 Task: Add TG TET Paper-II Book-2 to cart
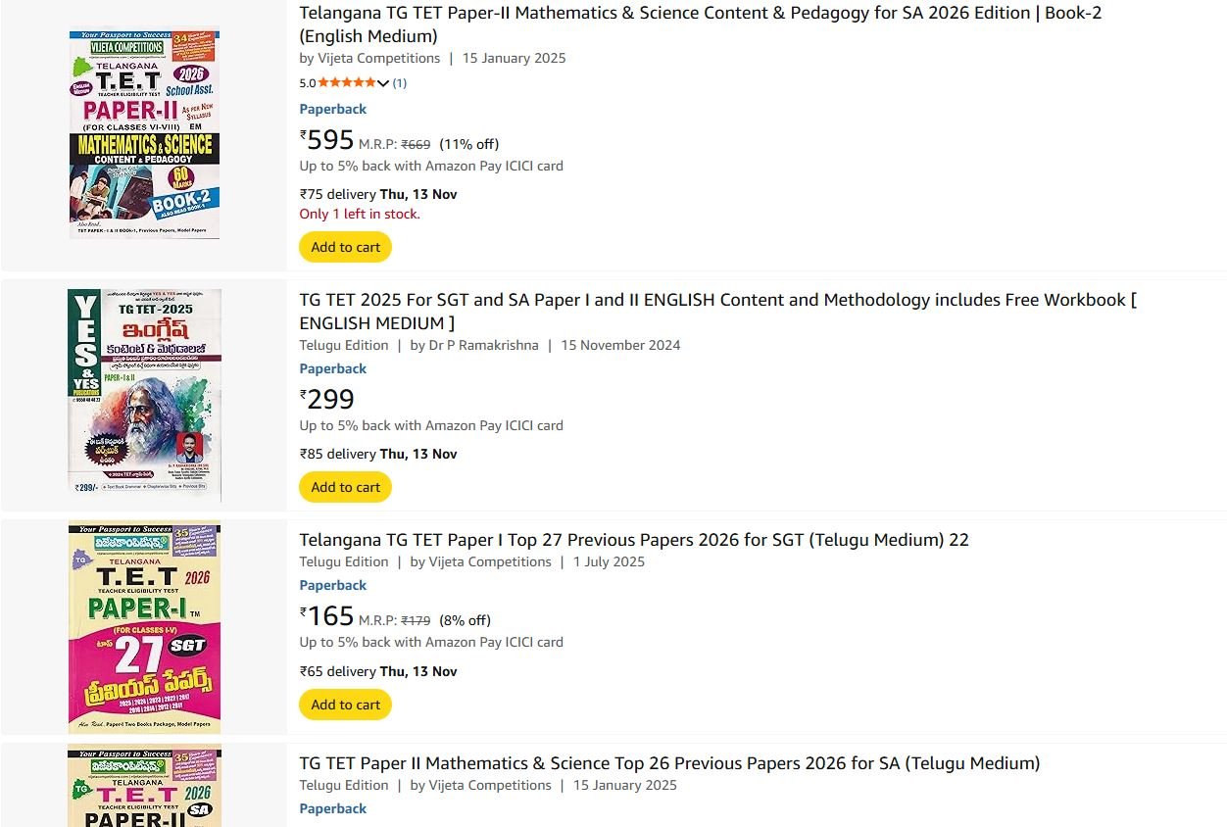(x=345, y=247)
